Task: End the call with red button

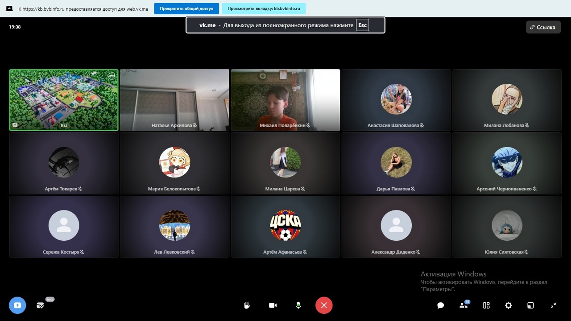Action: (x=324, y=305)
